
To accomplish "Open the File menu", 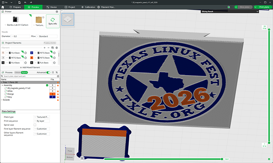I will (5, 2).
